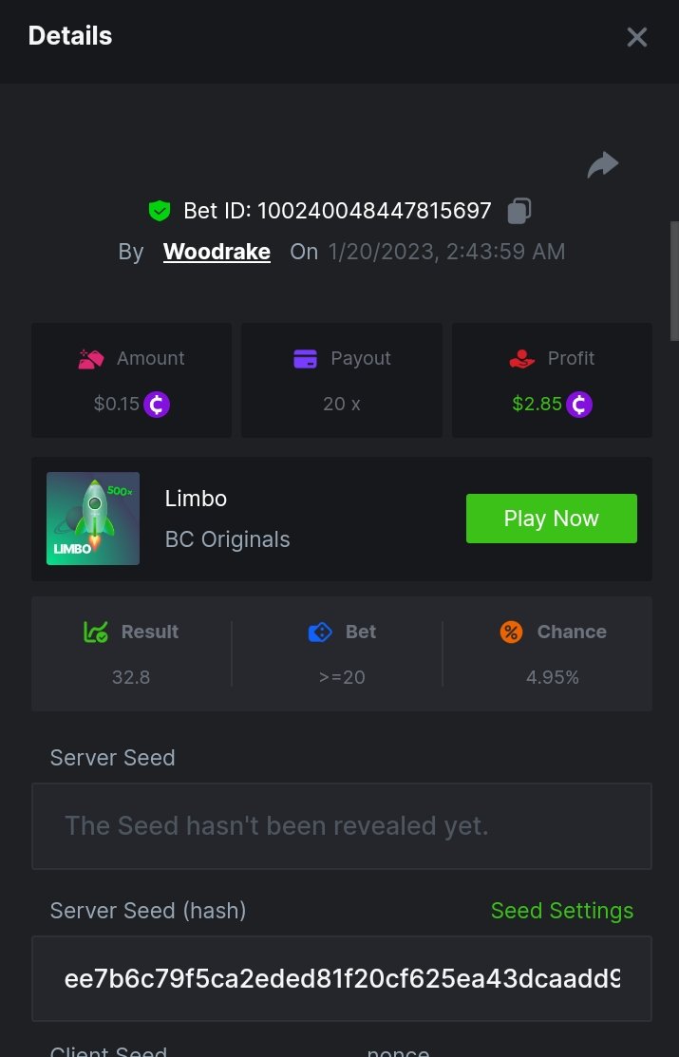Click the Limbo game title
Screen dimensions: 679x1057
coord(196,499)
